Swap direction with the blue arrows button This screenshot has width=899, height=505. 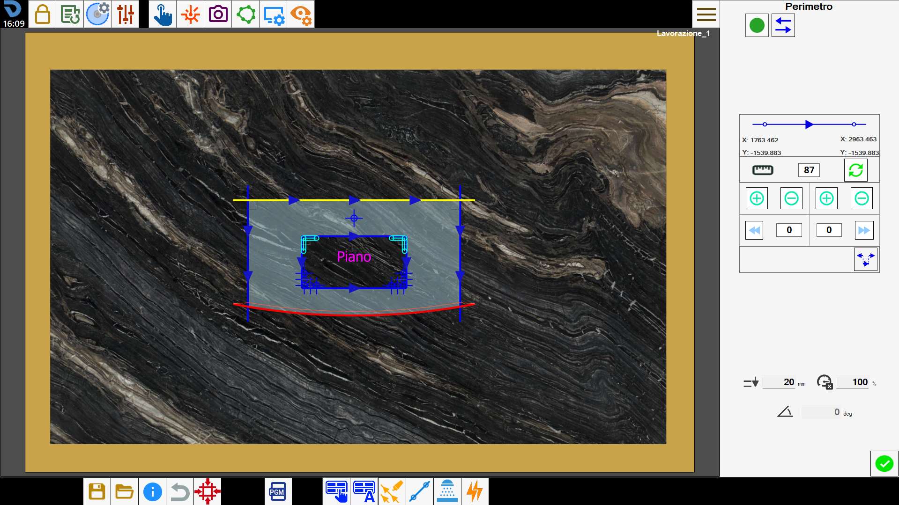[783, 25]
